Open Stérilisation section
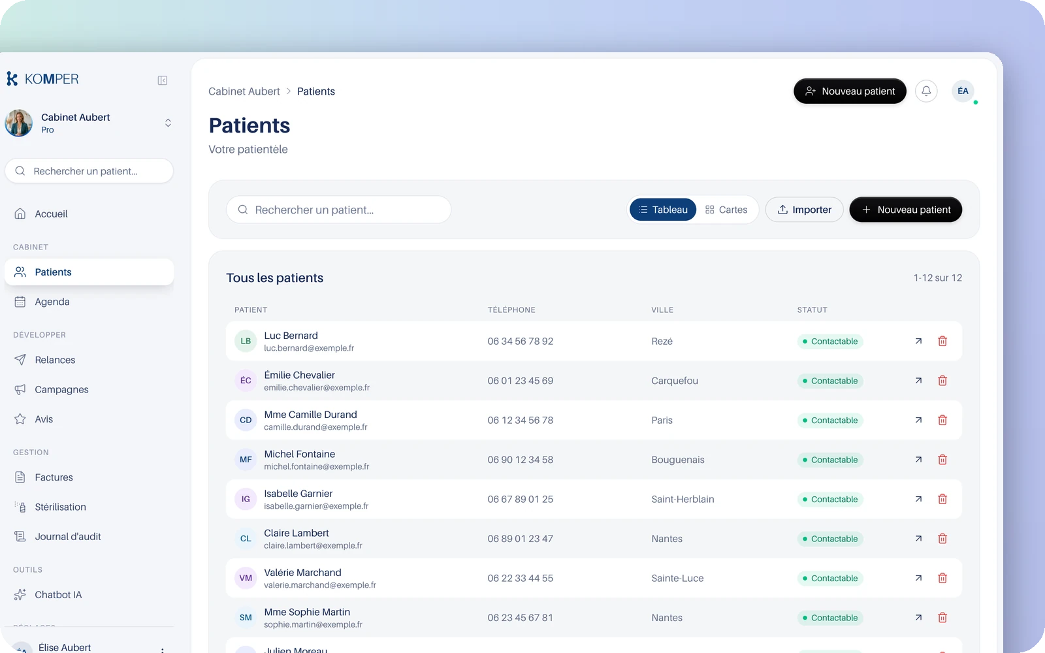 point(89,507)
